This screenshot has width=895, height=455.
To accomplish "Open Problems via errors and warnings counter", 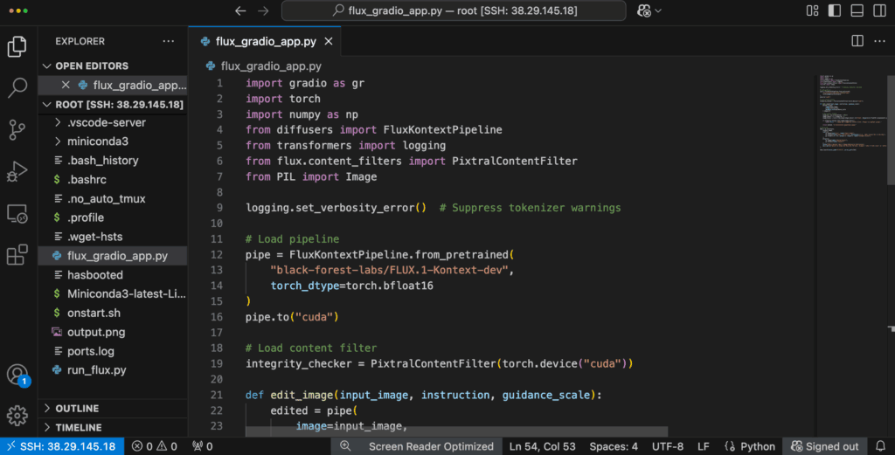I will coord(155,446).
